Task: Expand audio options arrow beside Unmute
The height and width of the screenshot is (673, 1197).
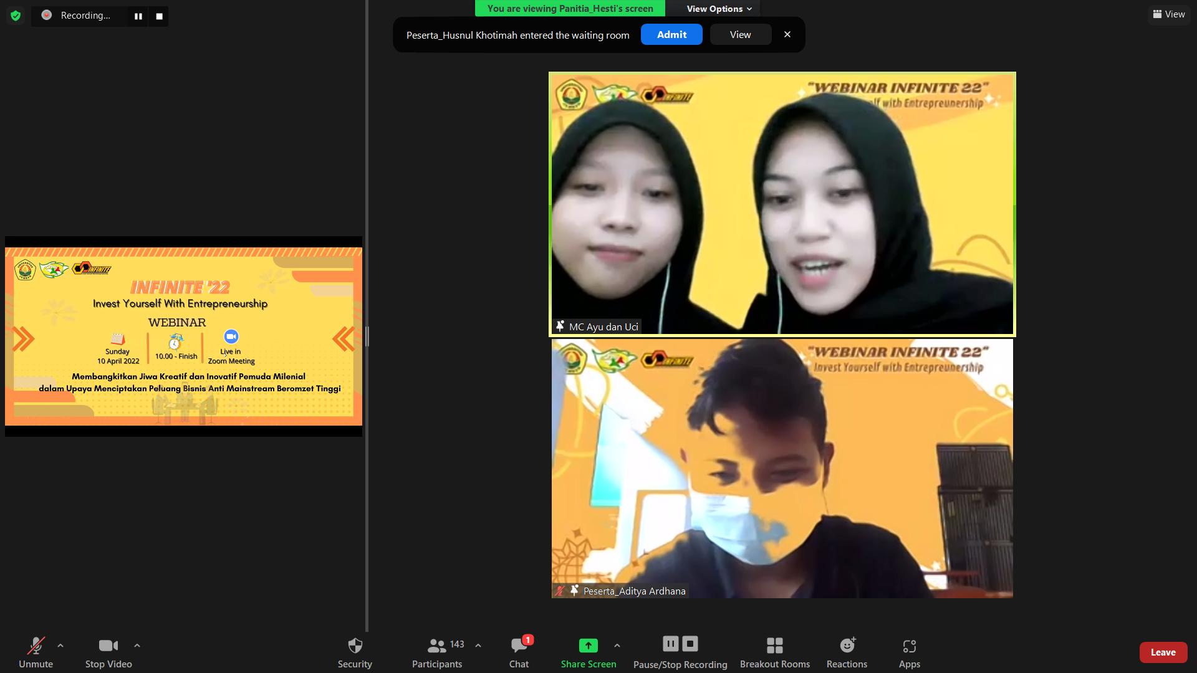Action: (x=60, y=646)
